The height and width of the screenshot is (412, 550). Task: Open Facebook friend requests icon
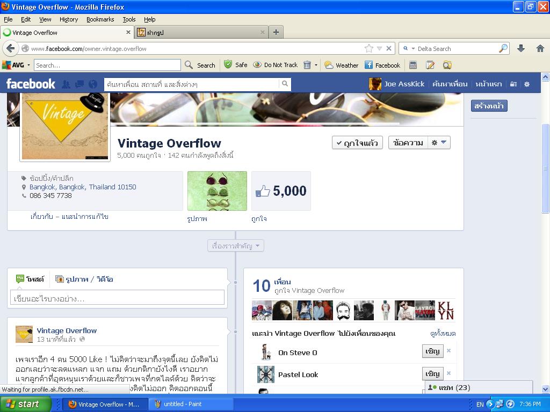[66, 84]
